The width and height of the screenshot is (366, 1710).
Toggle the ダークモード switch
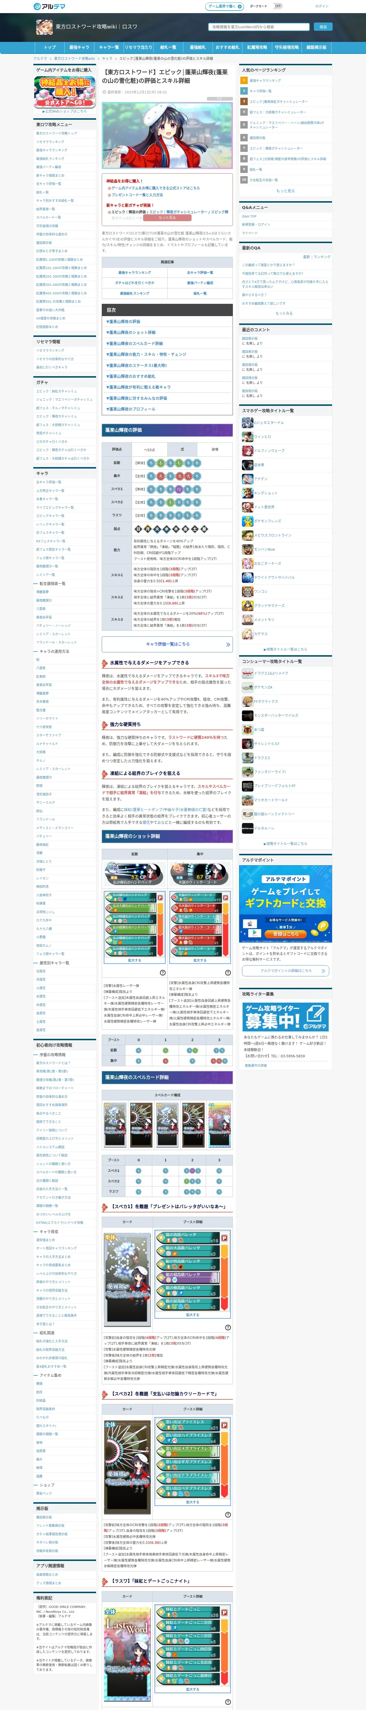(x=278, y=6)
